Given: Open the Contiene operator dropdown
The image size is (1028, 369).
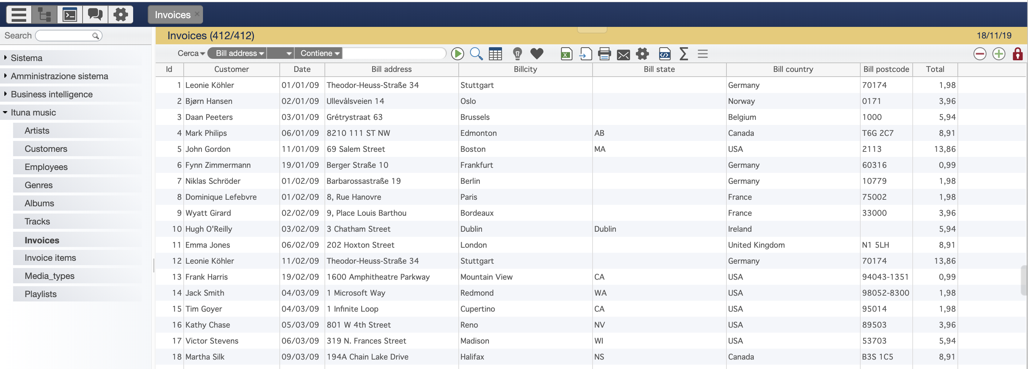Looking at the screenshot, I should [318, 53].
